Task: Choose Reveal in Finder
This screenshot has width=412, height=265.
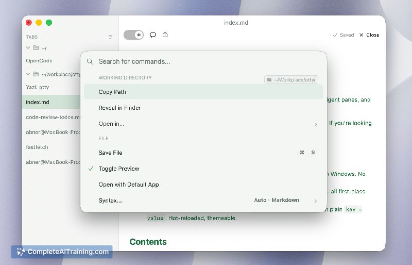Action: pos(203,108)
